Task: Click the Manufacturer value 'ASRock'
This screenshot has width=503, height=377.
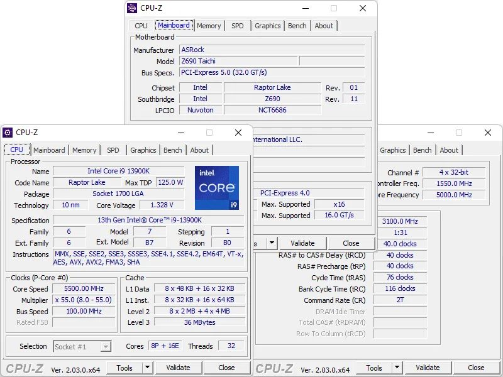Action: (272, 50)
